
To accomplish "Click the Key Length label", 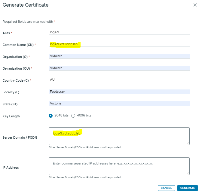I will pos(11,116).
